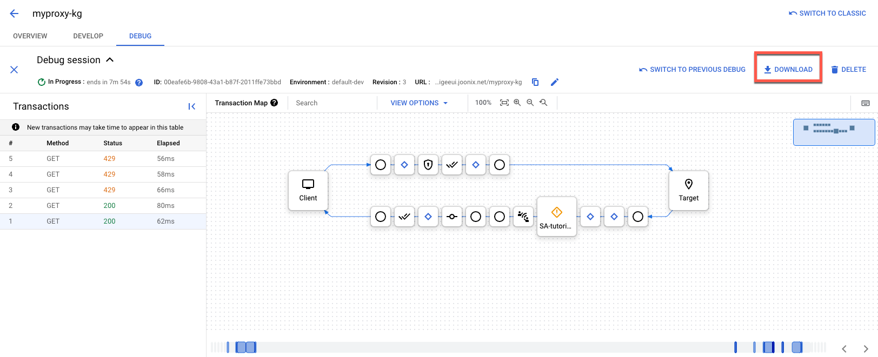Screen dimensions: 878x357
Task: Open the OVERVIEW tab
Action: (30, 36)
